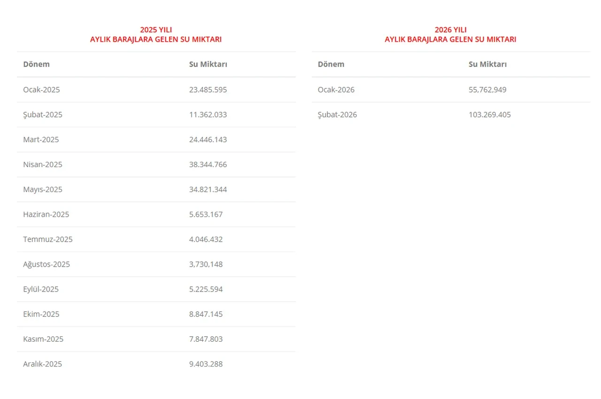Click the Ocak-2026 value 55,762,949

(487, 90)
